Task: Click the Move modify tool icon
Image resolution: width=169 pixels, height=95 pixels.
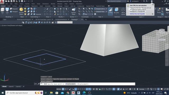Action: [x=60, y=9]
